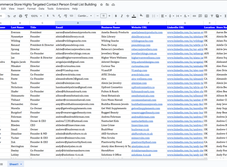Screen dimensions: 227x167
Task: Open more number formats (123)
Action: pos(71,16)
